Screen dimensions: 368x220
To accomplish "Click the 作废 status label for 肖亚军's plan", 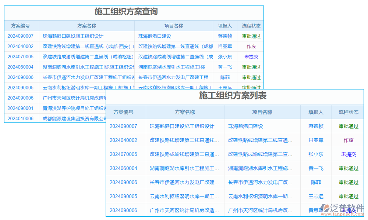I will click(251, 46).
